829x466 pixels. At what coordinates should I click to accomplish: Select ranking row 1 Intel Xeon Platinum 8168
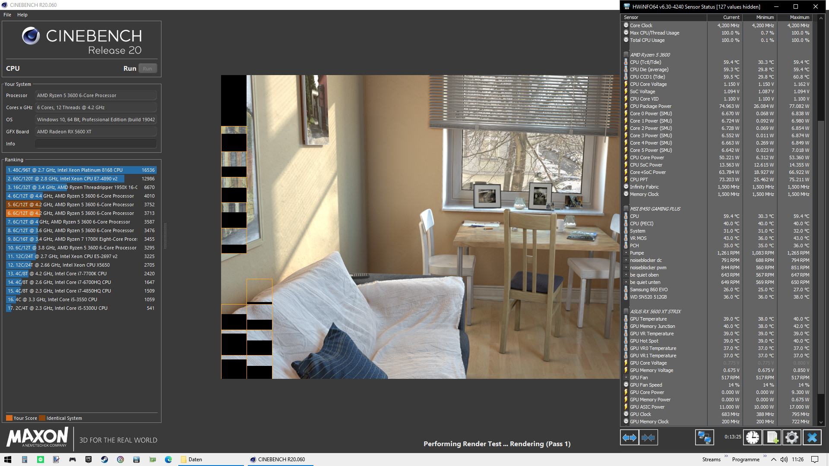coord(81,170)
